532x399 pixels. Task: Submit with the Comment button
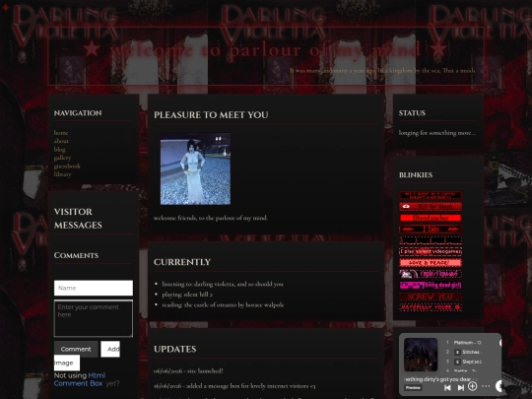pos(76,349)
